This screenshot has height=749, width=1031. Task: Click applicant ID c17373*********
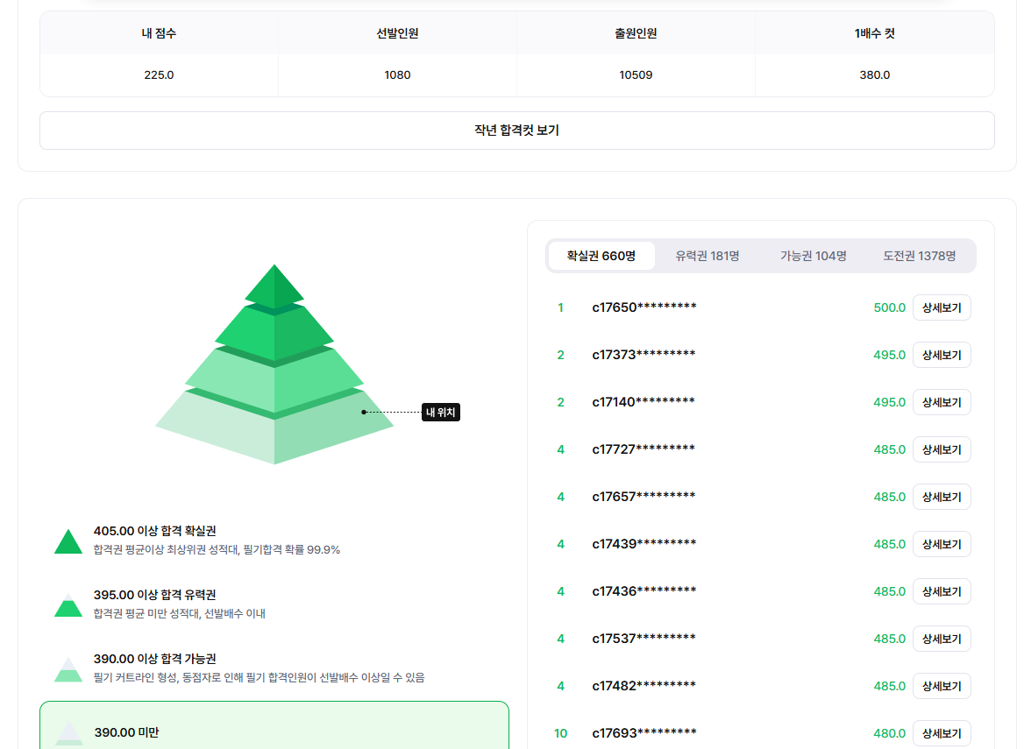tap(643, 355)
